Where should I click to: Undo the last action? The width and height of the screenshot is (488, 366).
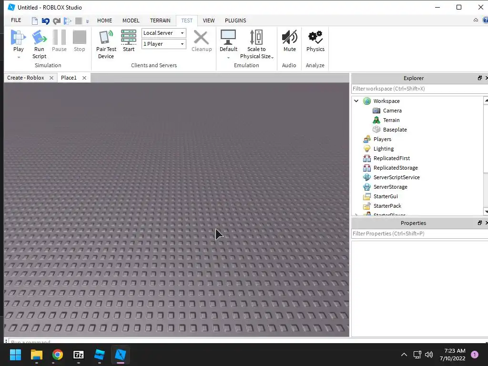pyautogui.click(x=45, y=21)
